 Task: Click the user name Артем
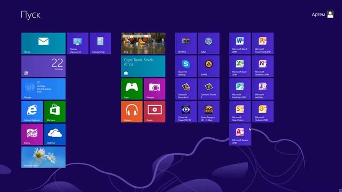tap(318, 14)
